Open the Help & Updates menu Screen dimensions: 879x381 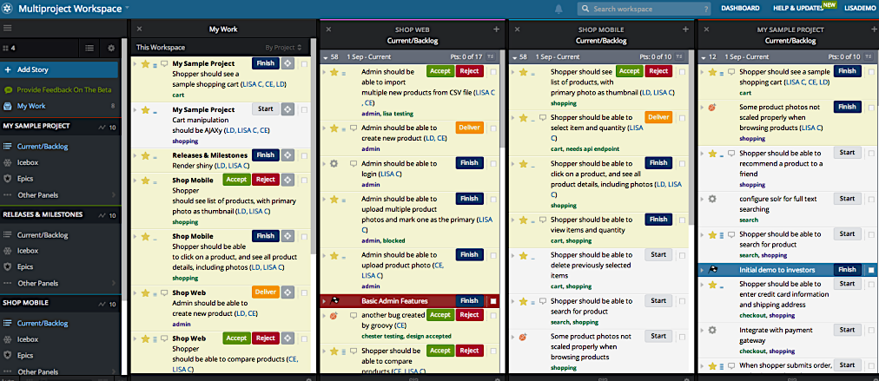point(796,9)
